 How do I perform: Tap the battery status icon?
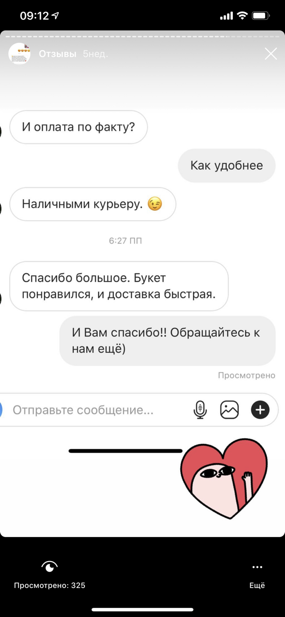pyautogui.click(x=260, y=16)
